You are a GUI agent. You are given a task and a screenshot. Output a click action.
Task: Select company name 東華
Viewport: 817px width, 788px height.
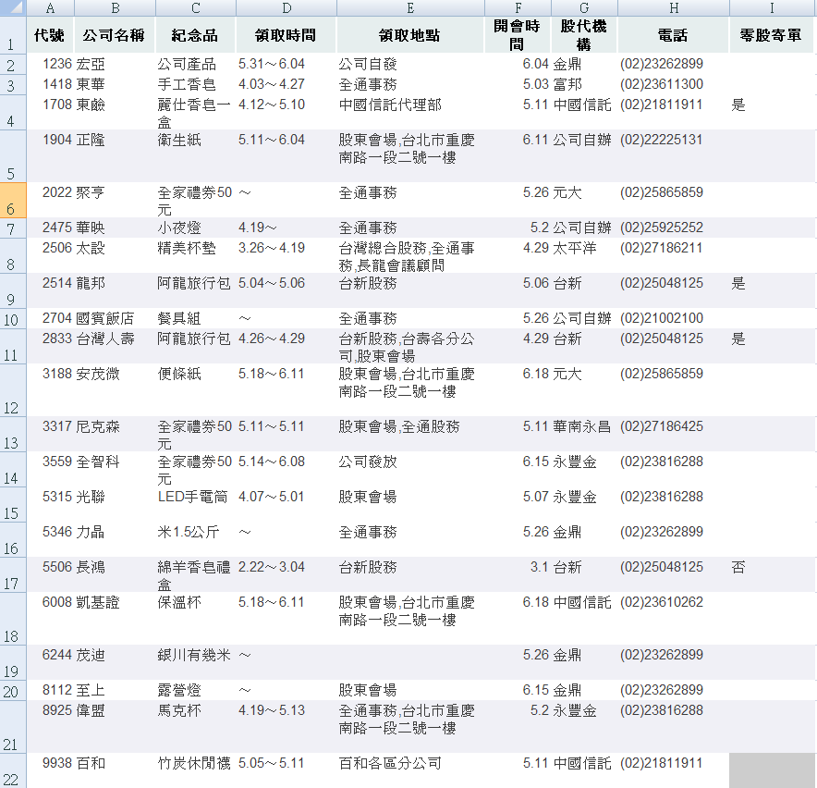click(x=115, y=84)
